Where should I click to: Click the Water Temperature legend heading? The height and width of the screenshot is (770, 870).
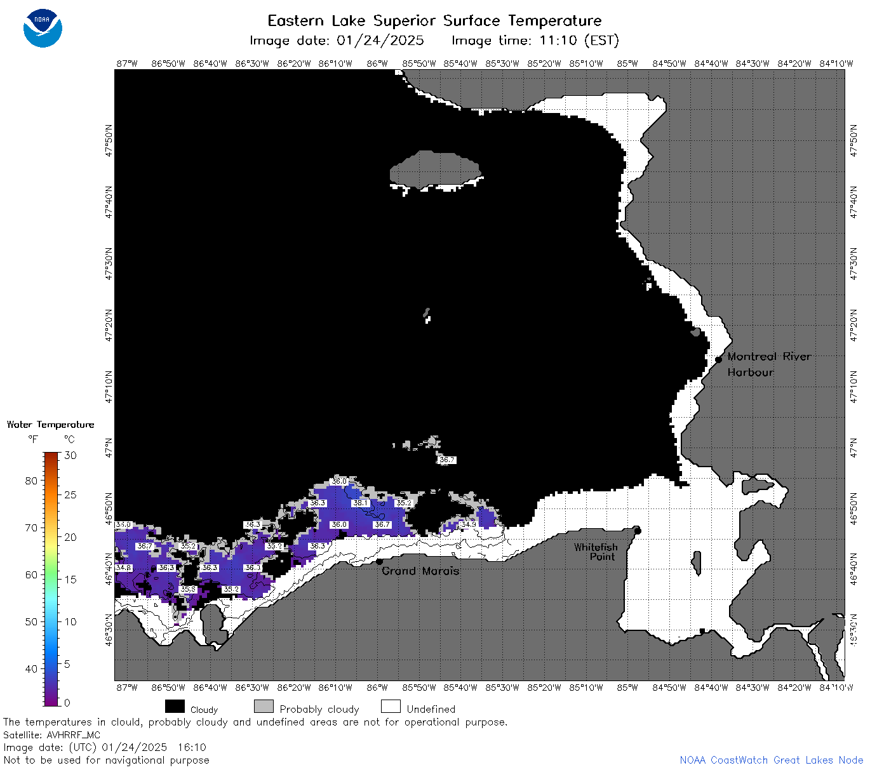50,425
